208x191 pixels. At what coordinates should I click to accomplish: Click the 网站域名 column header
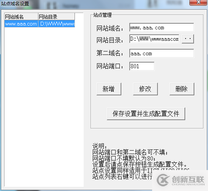coord(21,17)
